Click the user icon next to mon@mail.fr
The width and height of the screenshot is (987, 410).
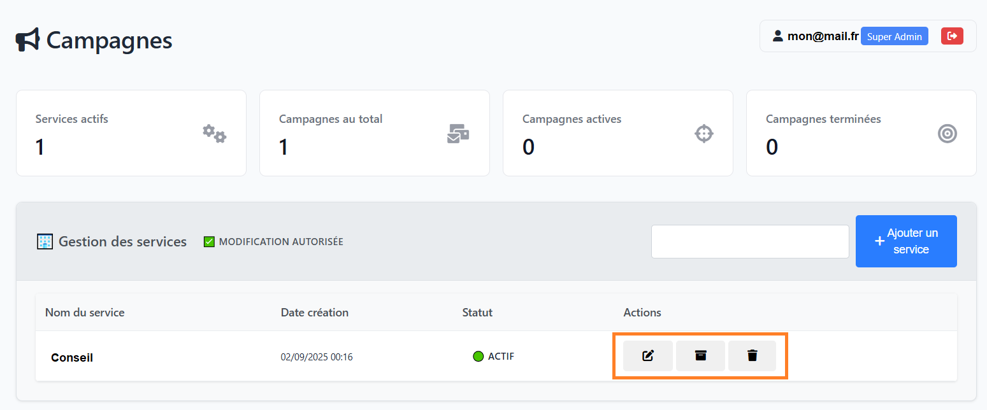777,36
